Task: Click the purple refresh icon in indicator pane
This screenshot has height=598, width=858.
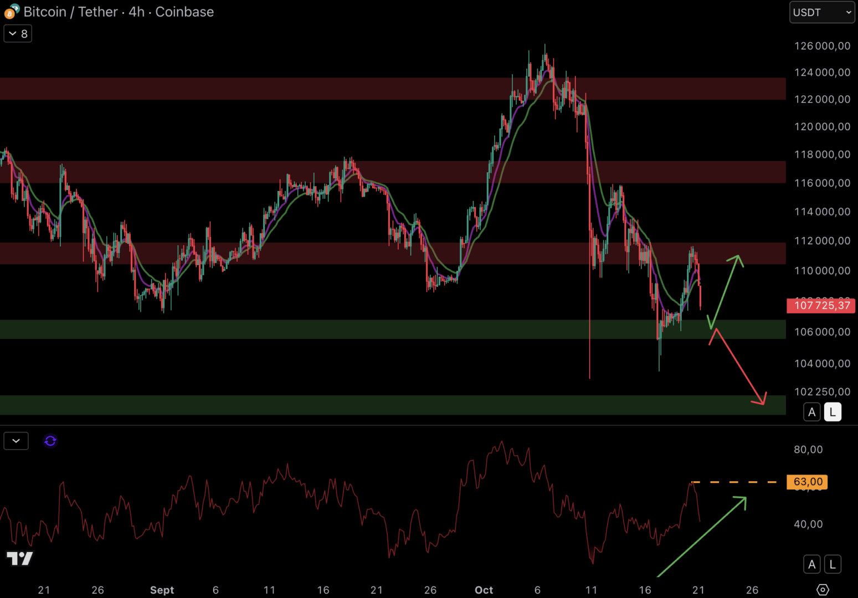Action: (50, 441)
